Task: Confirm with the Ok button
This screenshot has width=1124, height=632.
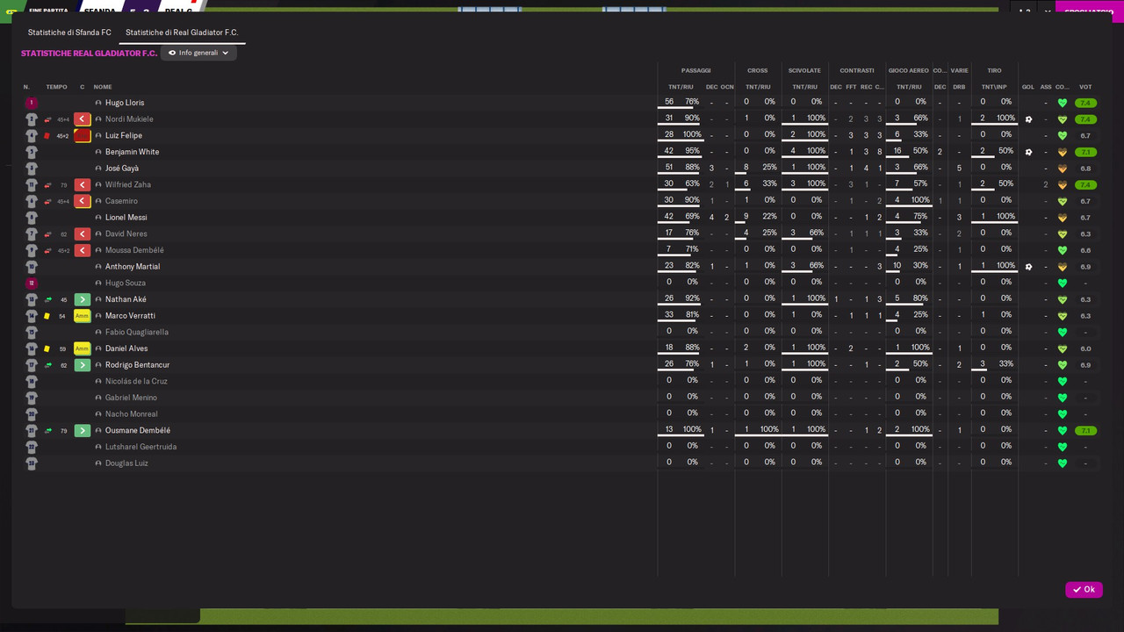Action: (x=1084, y=590)
